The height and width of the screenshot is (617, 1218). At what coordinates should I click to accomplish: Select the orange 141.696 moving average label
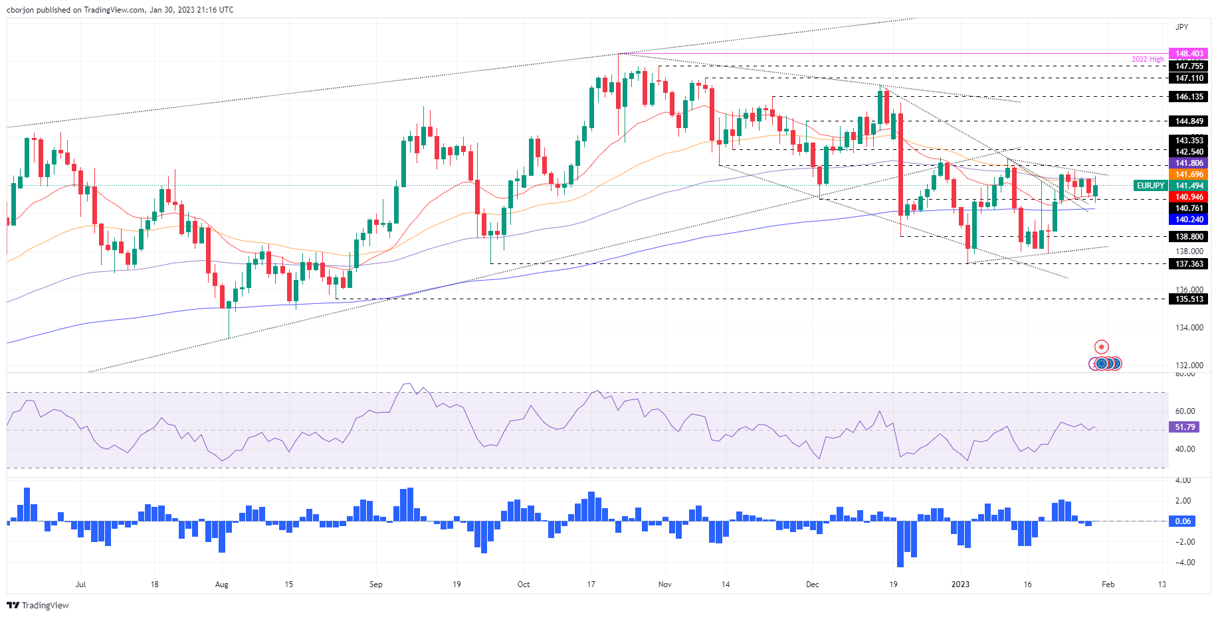click(x=1189, y=174)
